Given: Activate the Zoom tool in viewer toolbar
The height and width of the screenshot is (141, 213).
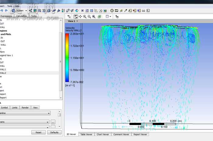Looking at the screenshot, I should pos(85,17).
